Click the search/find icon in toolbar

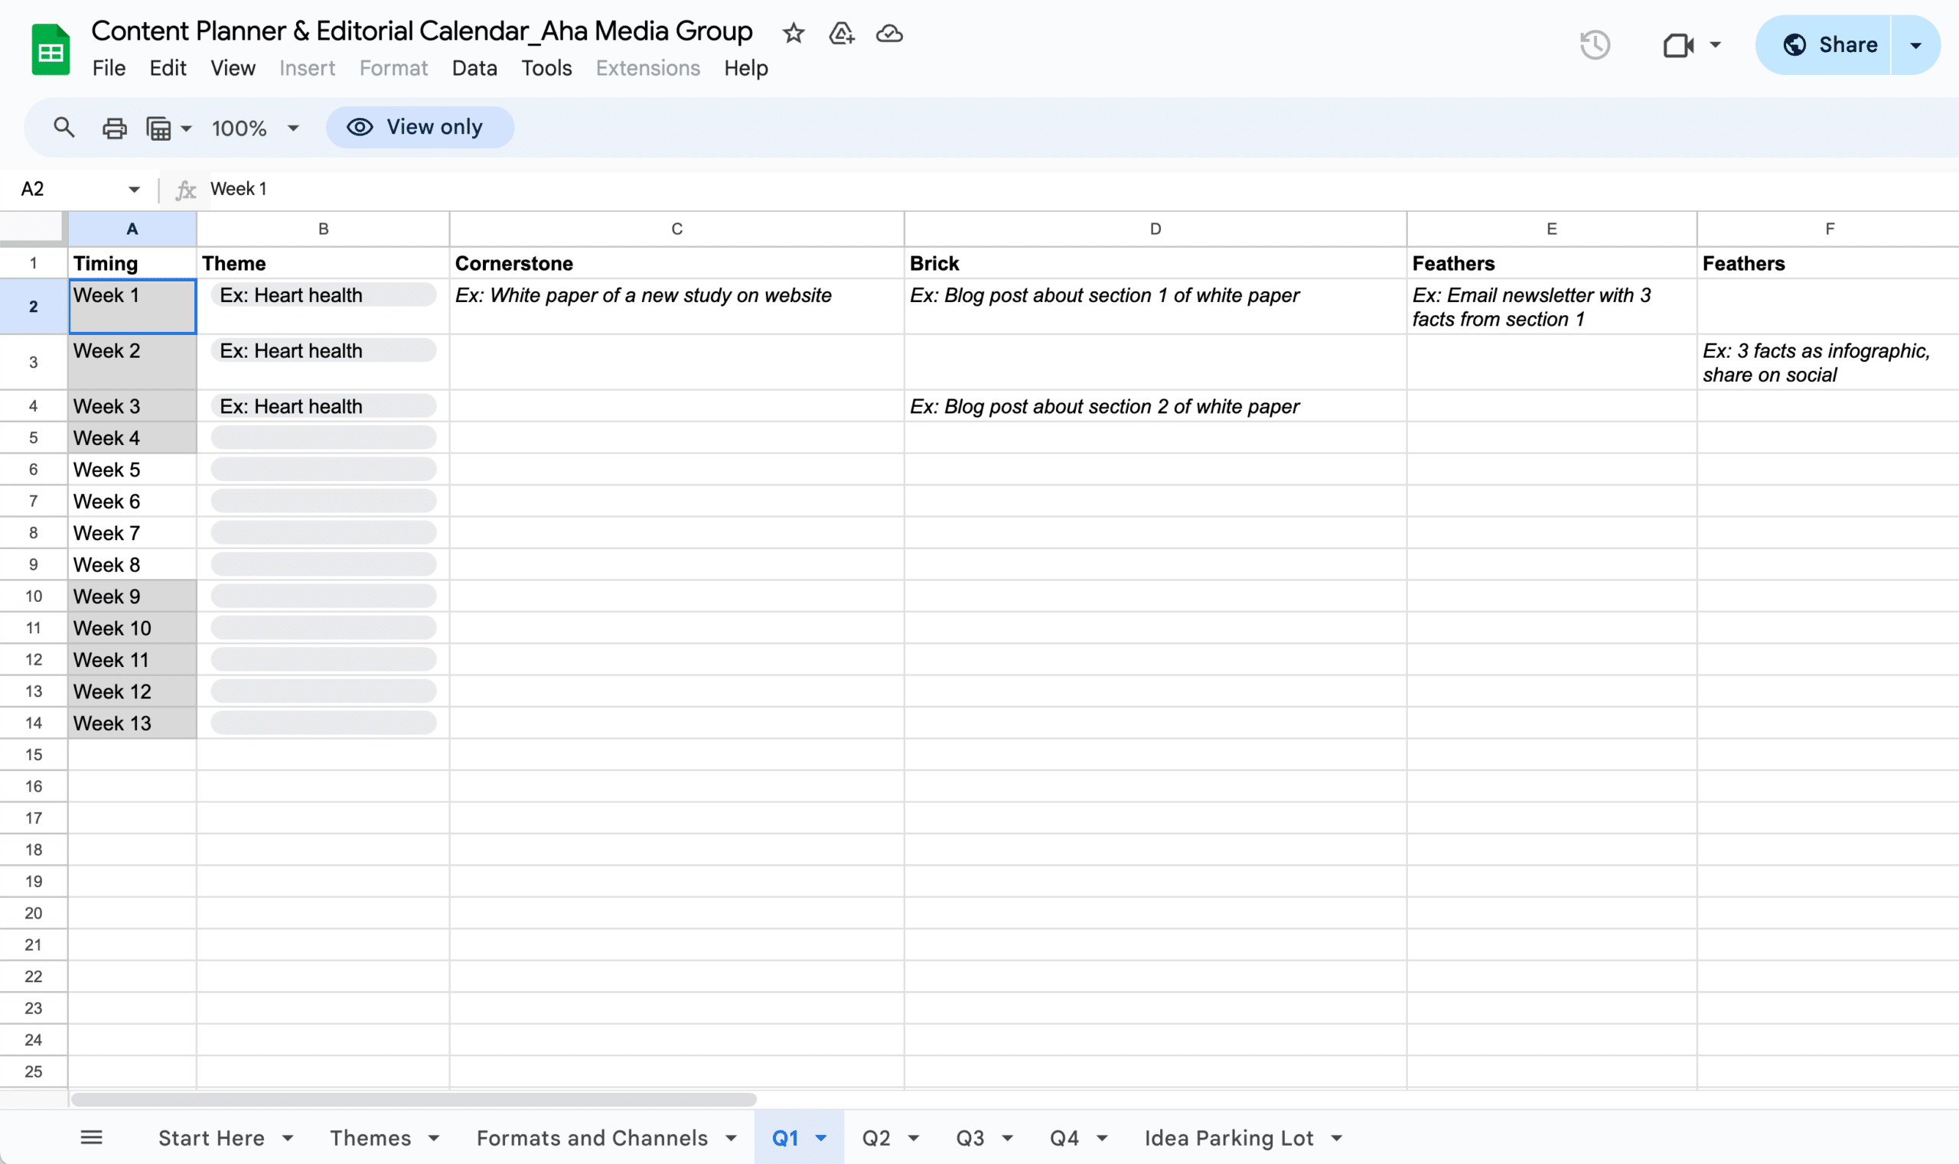point(63,126)
